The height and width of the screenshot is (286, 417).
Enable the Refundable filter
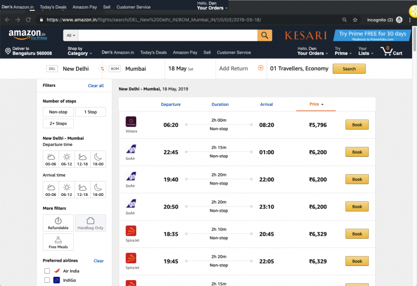(58, 223)
